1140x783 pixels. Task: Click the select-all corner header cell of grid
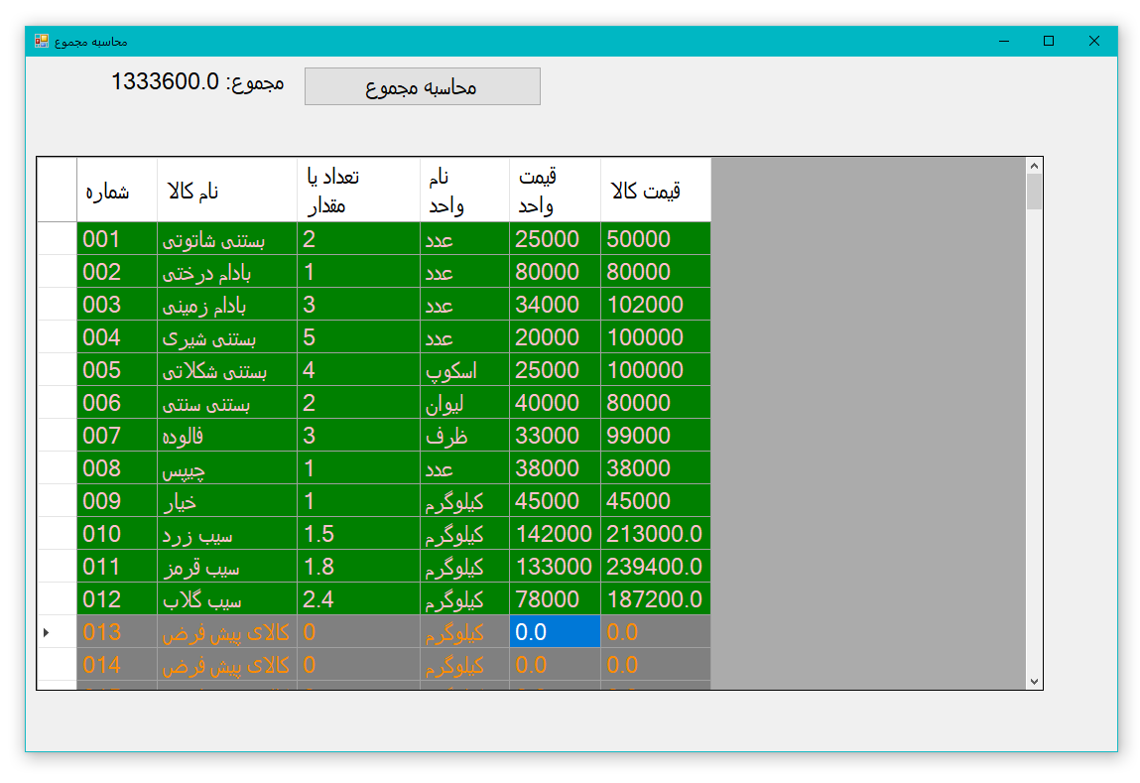[x=57, y=191]
